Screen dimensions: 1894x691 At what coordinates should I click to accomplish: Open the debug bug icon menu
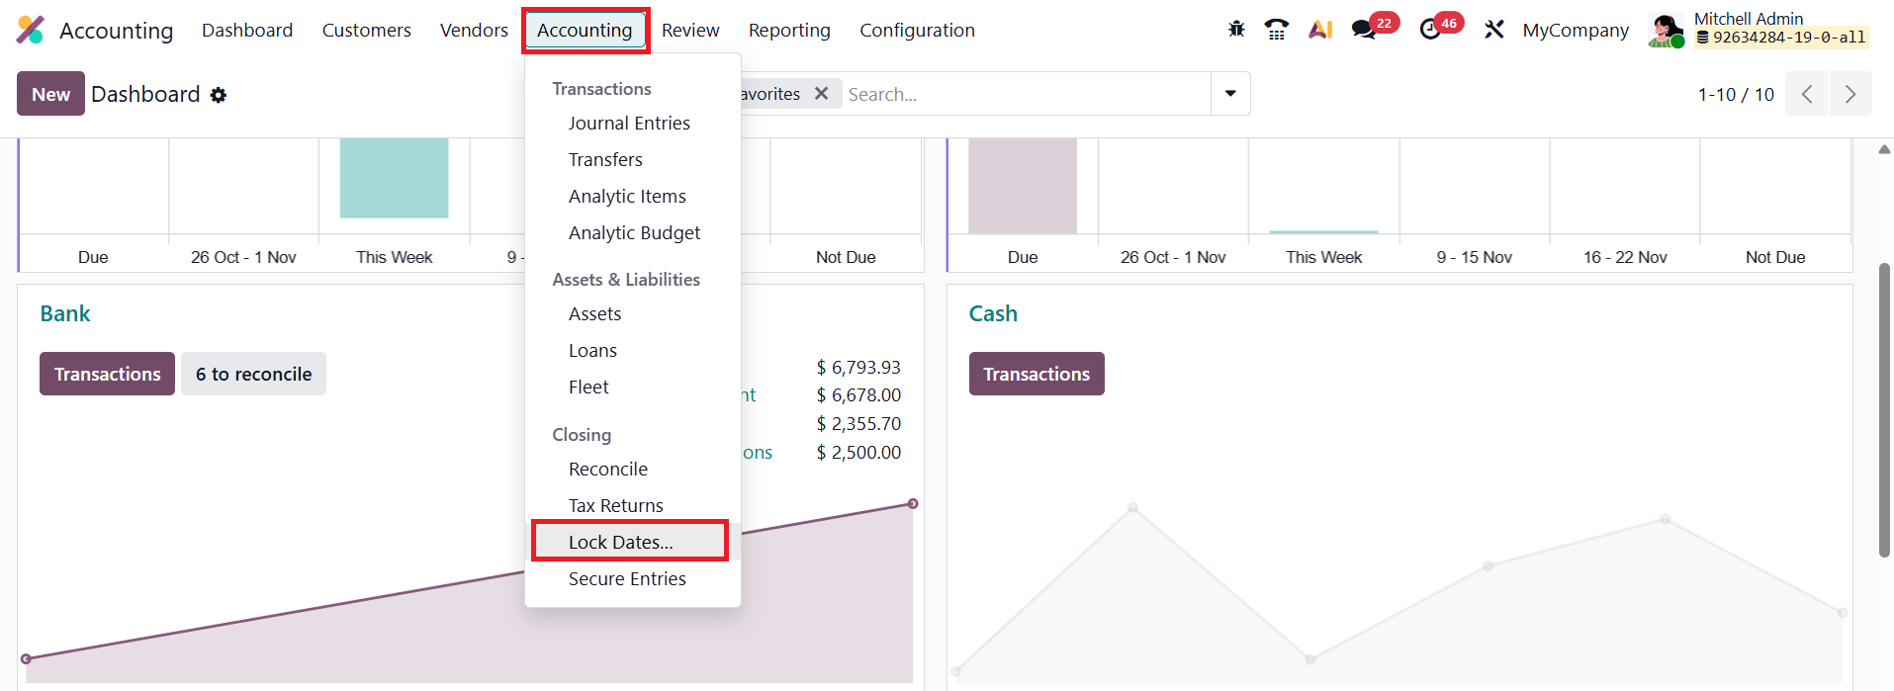click(1236, 30)
